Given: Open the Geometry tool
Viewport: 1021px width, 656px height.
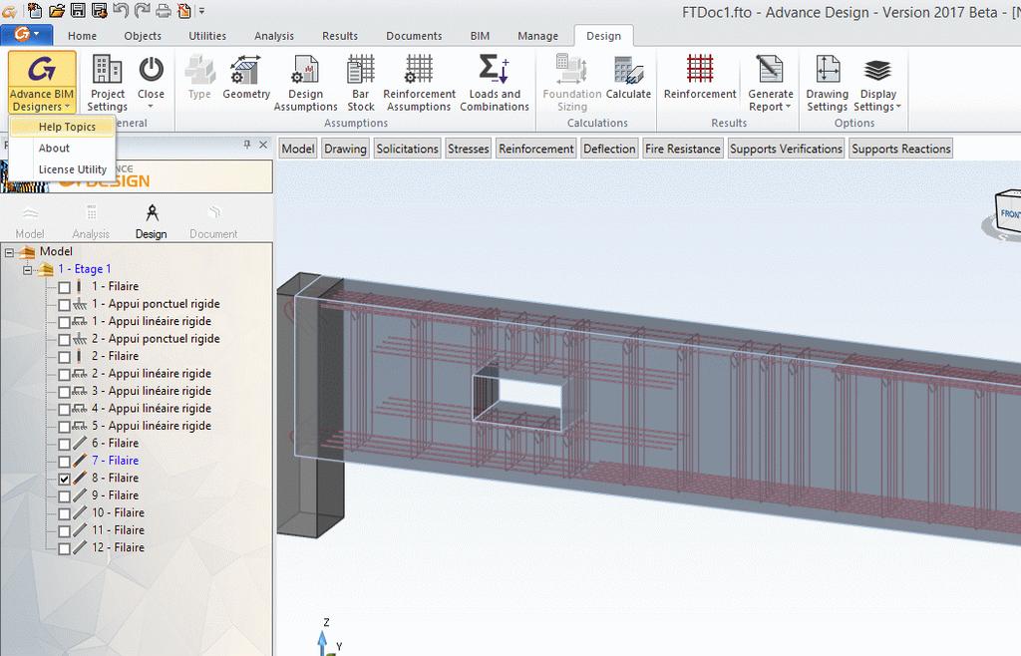Looking at the screenshot, I should [x=246, y=78].
